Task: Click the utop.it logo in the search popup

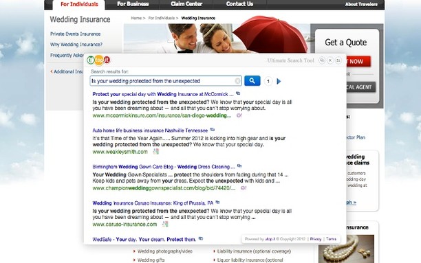Action: point(98,60)
